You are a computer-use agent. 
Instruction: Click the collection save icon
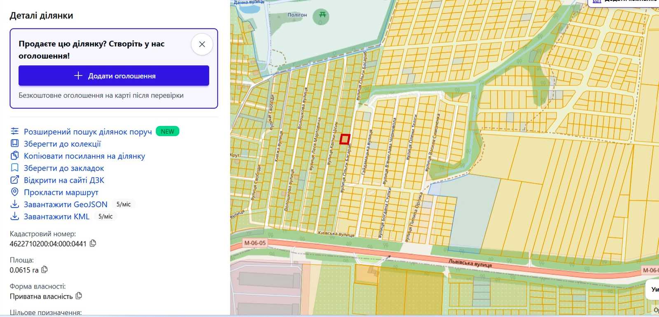(15, 143)
